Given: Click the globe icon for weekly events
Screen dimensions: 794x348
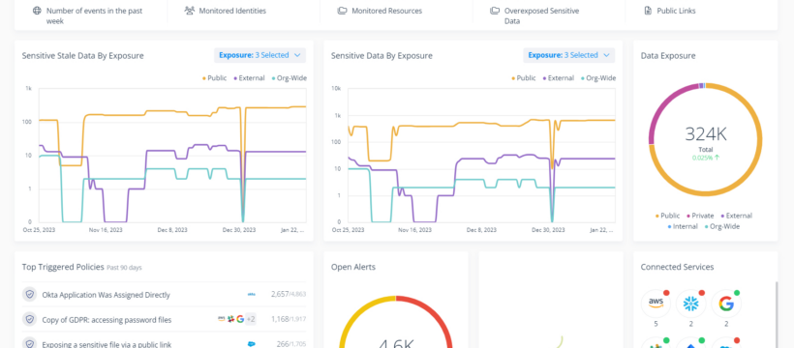Looking at the screenshot, I should point(37,10).
